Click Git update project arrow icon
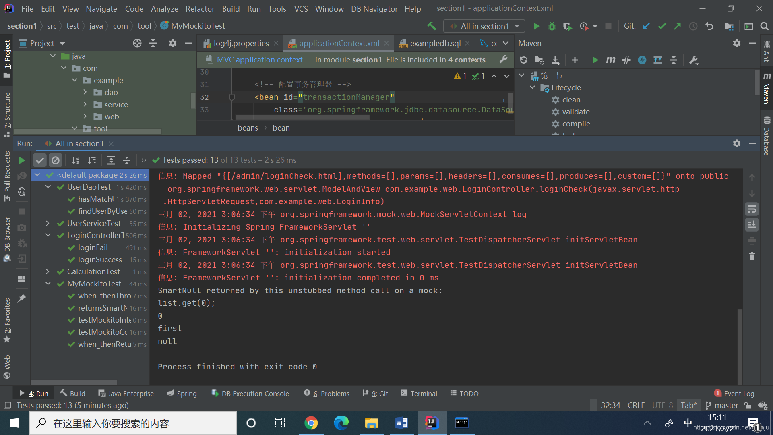 [x=646, y=26]
